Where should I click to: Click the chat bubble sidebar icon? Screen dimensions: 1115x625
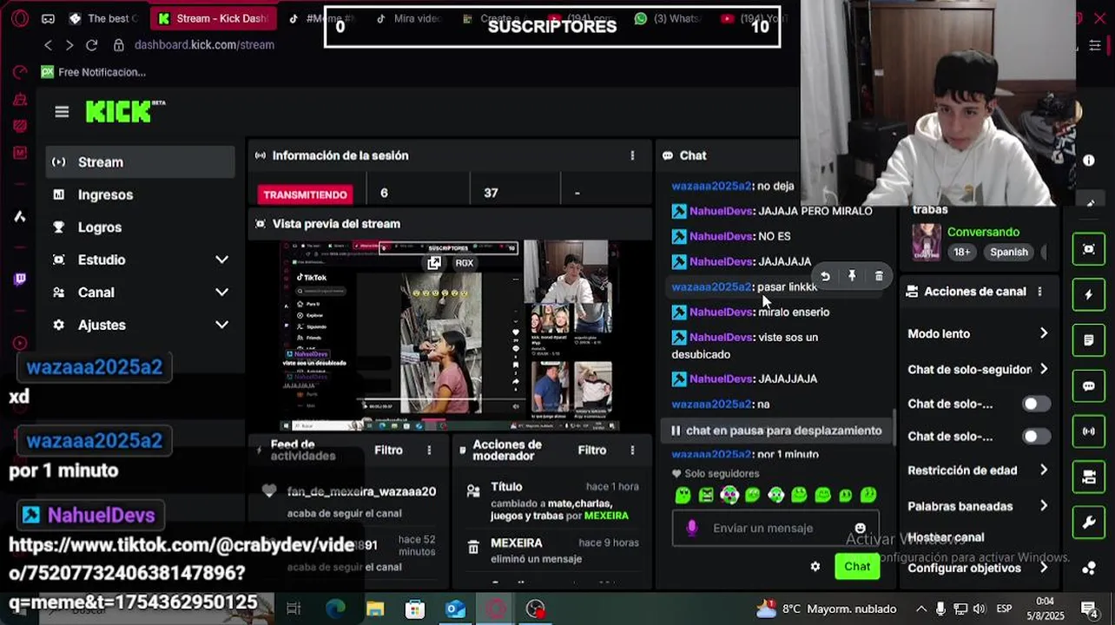[1089, 386]
